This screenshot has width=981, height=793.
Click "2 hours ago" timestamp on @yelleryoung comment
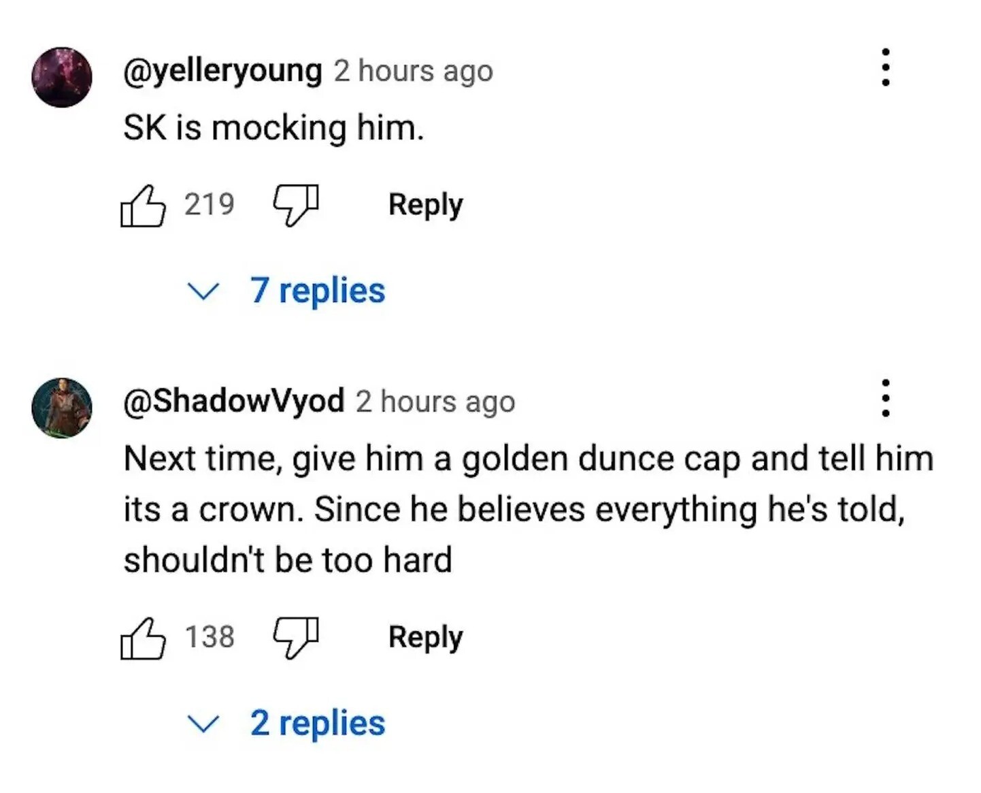tap(414, 71)
